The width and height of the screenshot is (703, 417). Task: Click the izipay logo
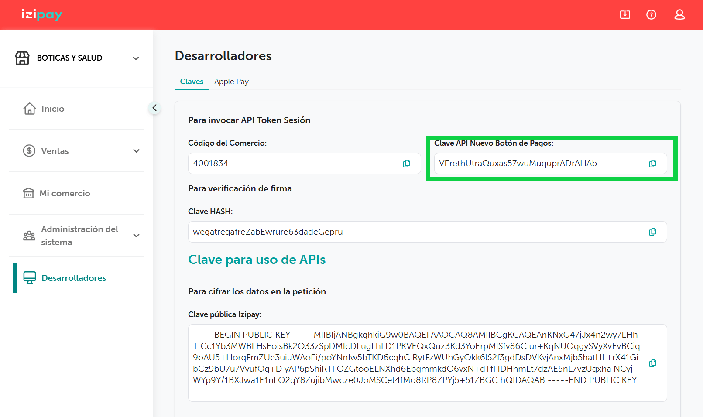point(42,15)
